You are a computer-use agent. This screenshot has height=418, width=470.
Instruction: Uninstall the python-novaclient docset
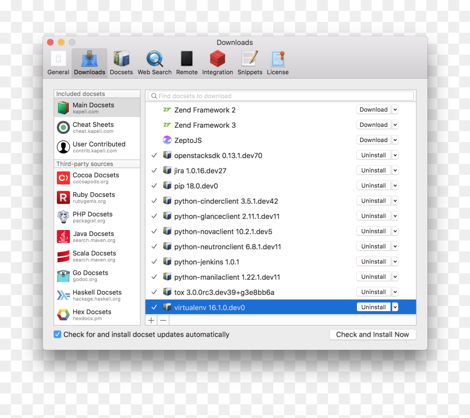(x=373, y=231)
